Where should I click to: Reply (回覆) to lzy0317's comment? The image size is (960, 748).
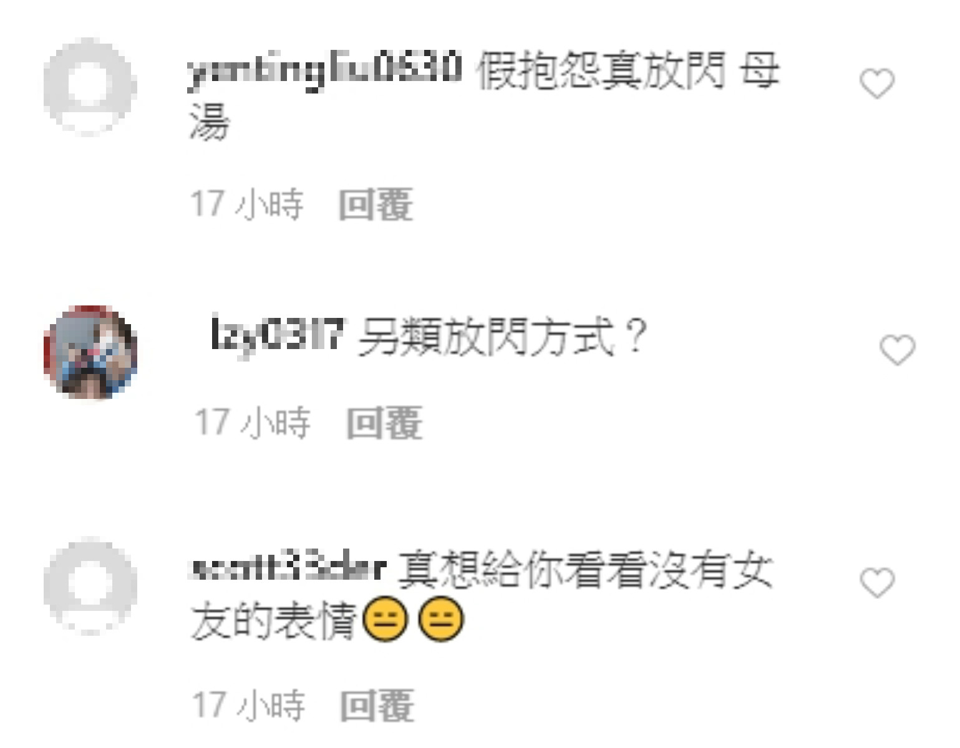384,423
